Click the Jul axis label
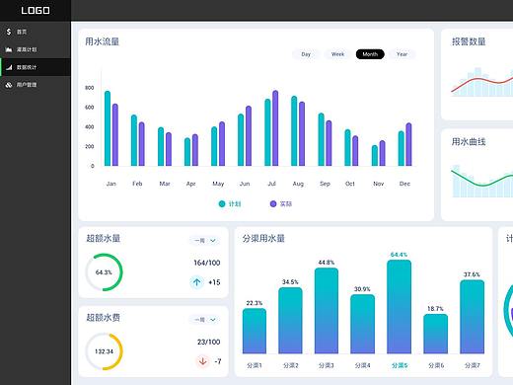Image resolution: width=513 pixels, height=385 pixels. pos(271,184)
